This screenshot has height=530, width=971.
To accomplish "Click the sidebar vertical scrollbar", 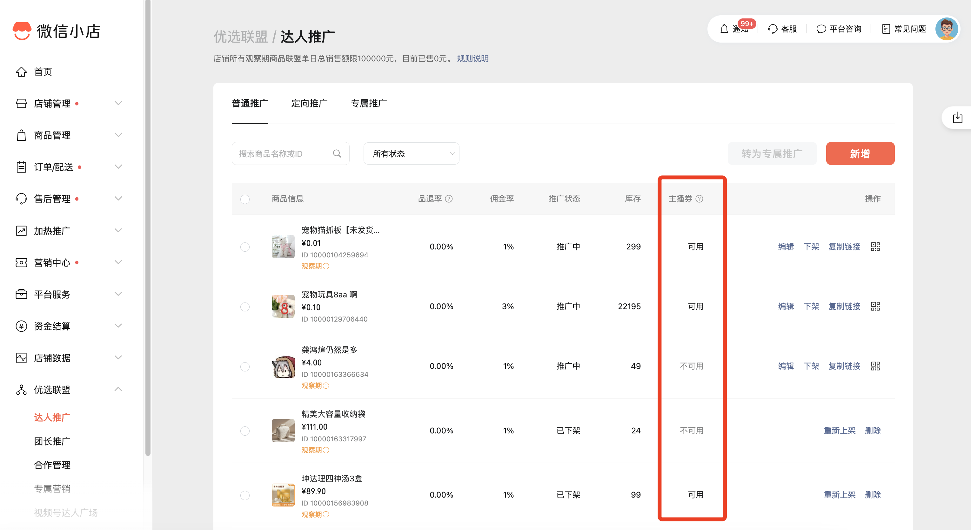I will click(148, 226).
